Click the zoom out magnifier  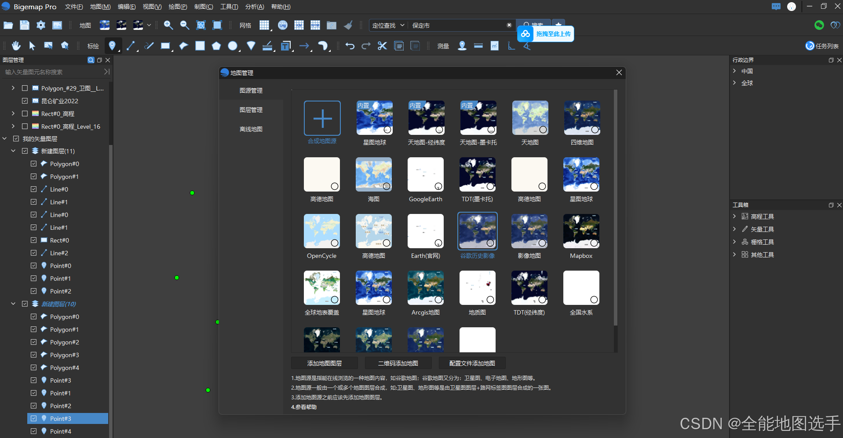[185, 25]
